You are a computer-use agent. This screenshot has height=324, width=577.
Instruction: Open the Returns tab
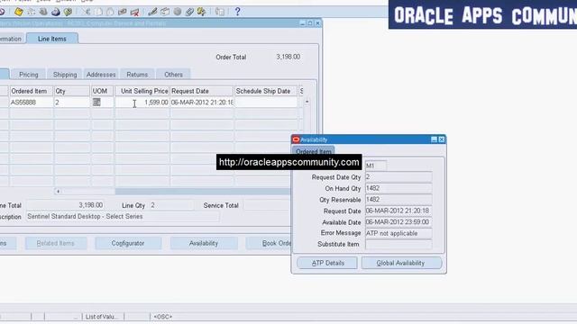(137, 75)
